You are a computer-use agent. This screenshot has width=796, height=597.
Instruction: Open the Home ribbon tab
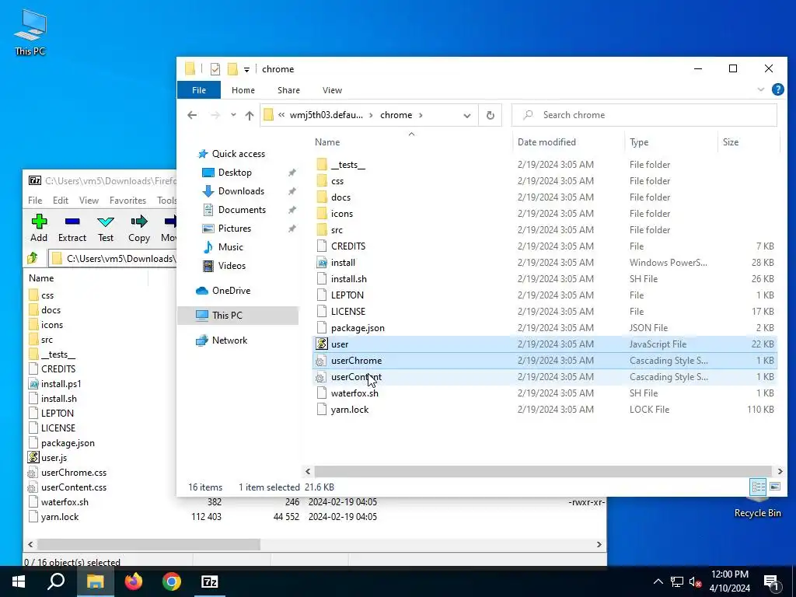point(243,90)
